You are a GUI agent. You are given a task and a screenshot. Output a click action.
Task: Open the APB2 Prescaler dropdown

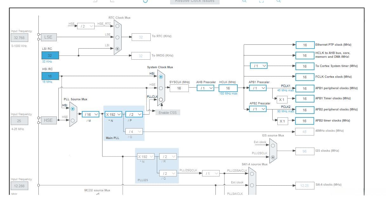(258, 109)
